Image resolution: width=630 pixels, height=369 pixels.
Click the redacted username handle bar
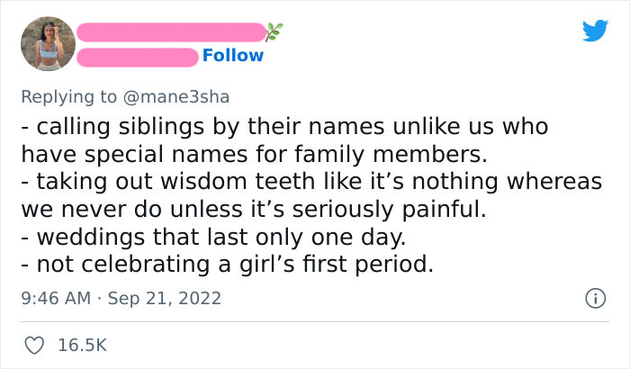137,56
